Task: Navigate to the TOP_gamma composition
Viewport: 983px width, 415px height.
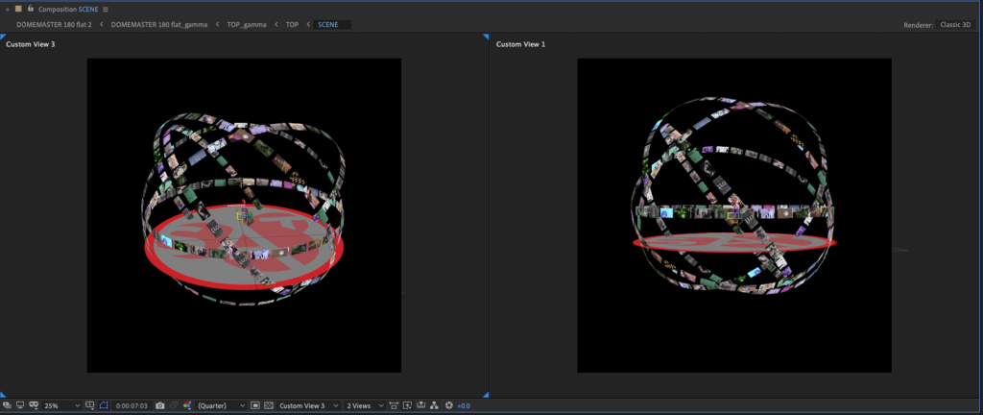Action: click(x=246, y=24)
